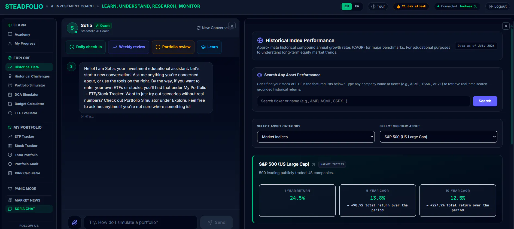Open Historical Challenges
514x229 pixels.
coord(29,76)
